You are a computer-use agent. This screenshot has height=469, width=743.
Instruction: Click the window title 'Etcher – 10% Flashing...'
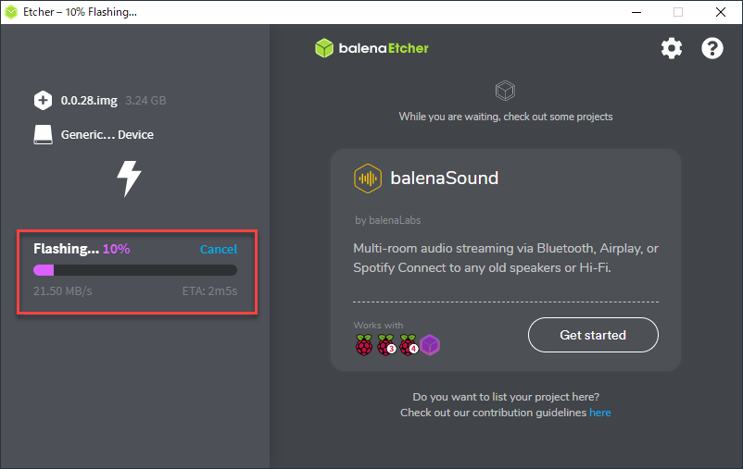(80, 12)
